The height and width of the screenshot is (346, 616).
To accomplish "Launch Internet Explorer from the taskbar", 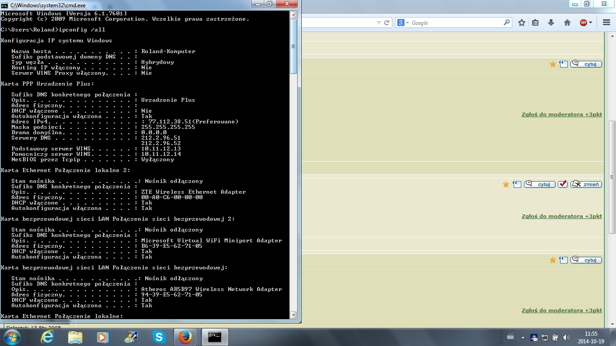I will tap(47, 337).
